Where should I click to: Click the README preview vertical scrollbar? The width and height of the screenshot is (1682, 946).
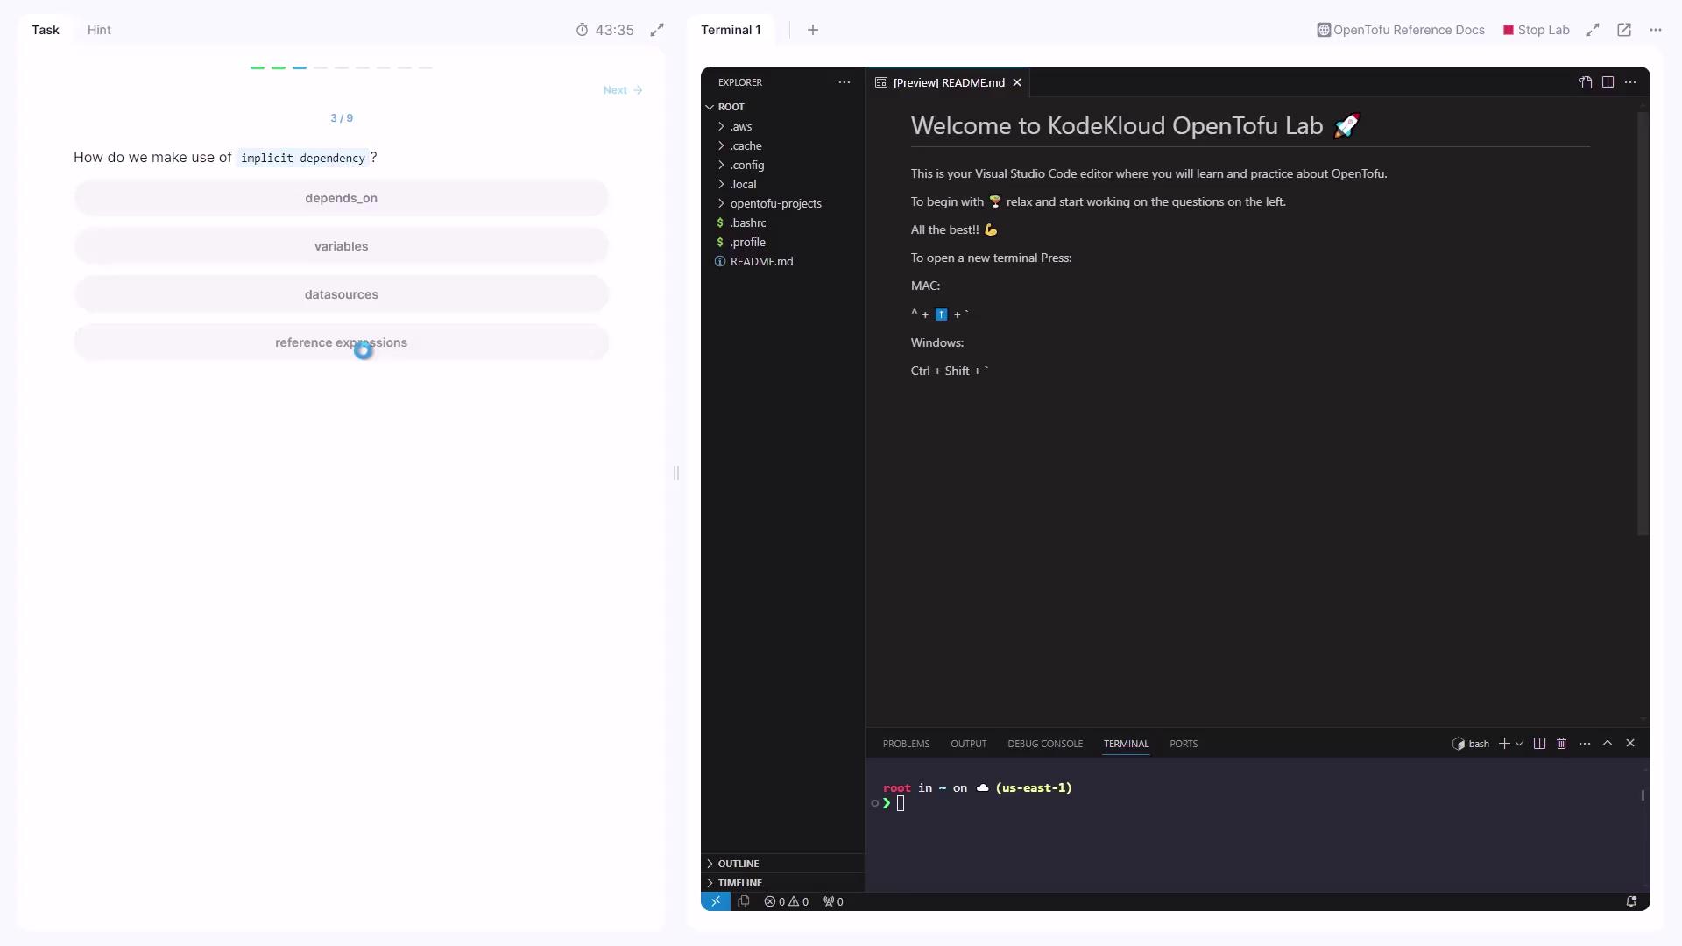click(x=1643, y=324)
